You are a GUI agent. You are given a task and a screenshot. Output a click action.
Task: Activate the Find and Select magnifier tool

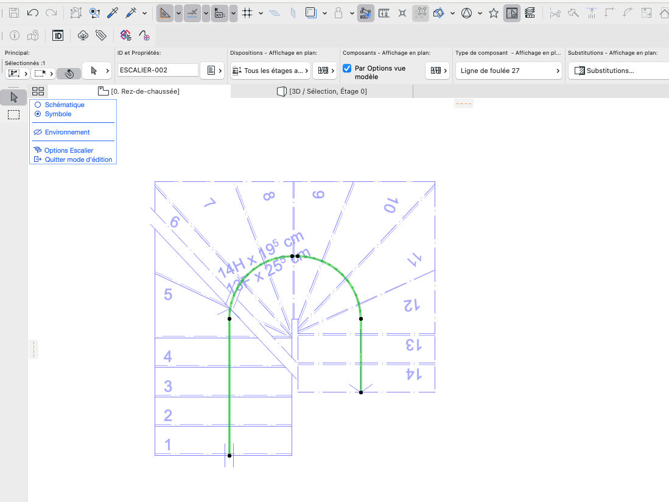click(94, 13)
